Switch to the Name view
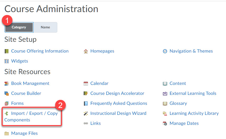This screenshot has width=226, height=139. 45,27
